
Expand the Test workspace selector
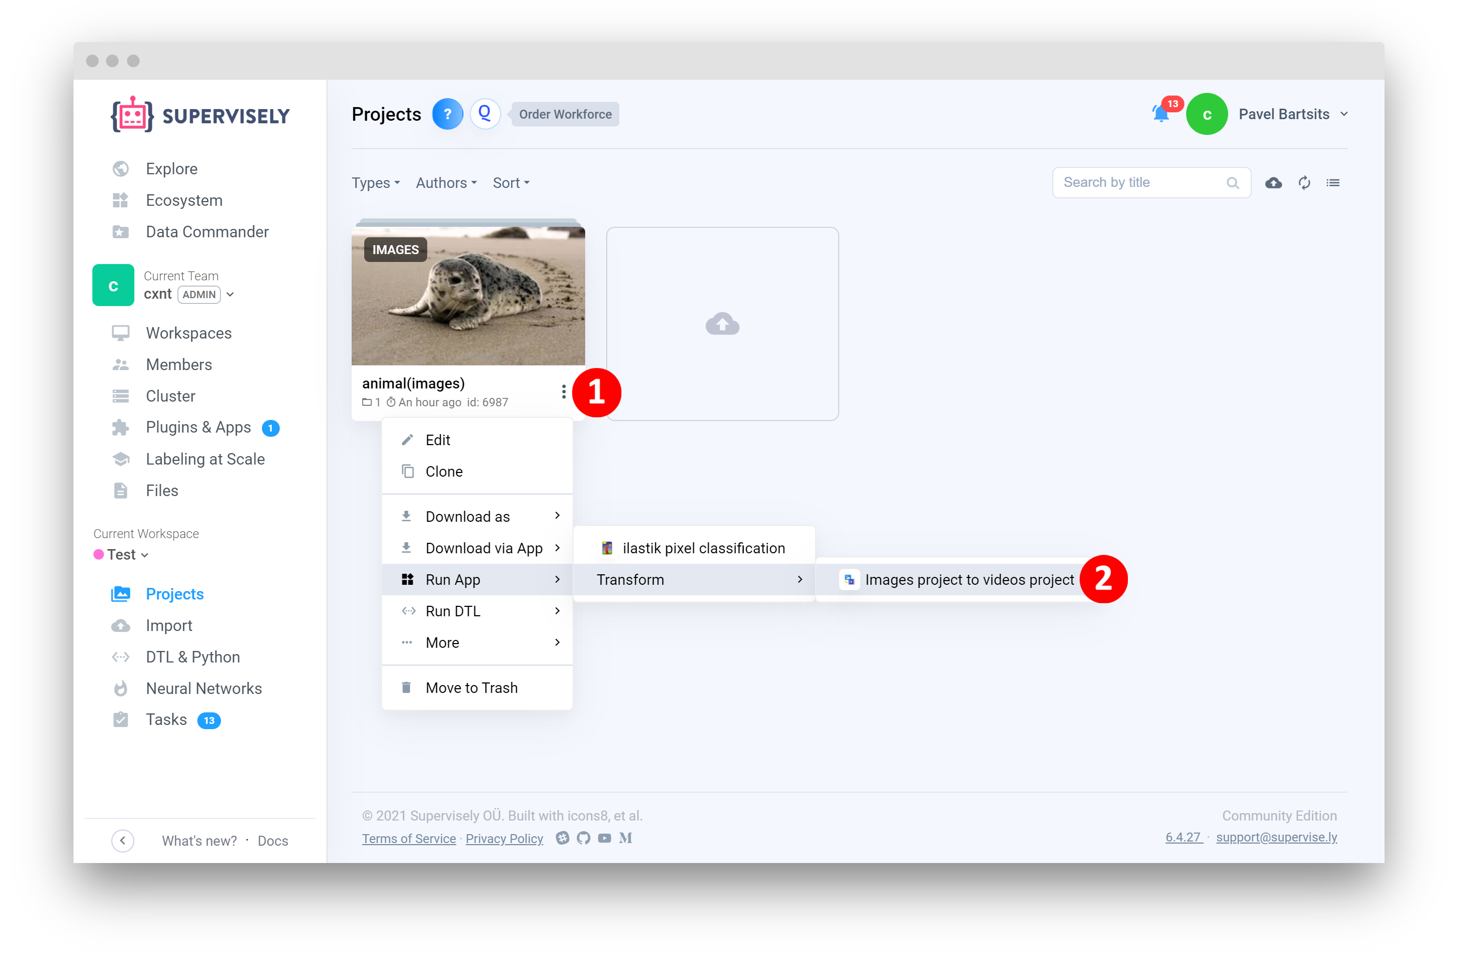point(126,554)
